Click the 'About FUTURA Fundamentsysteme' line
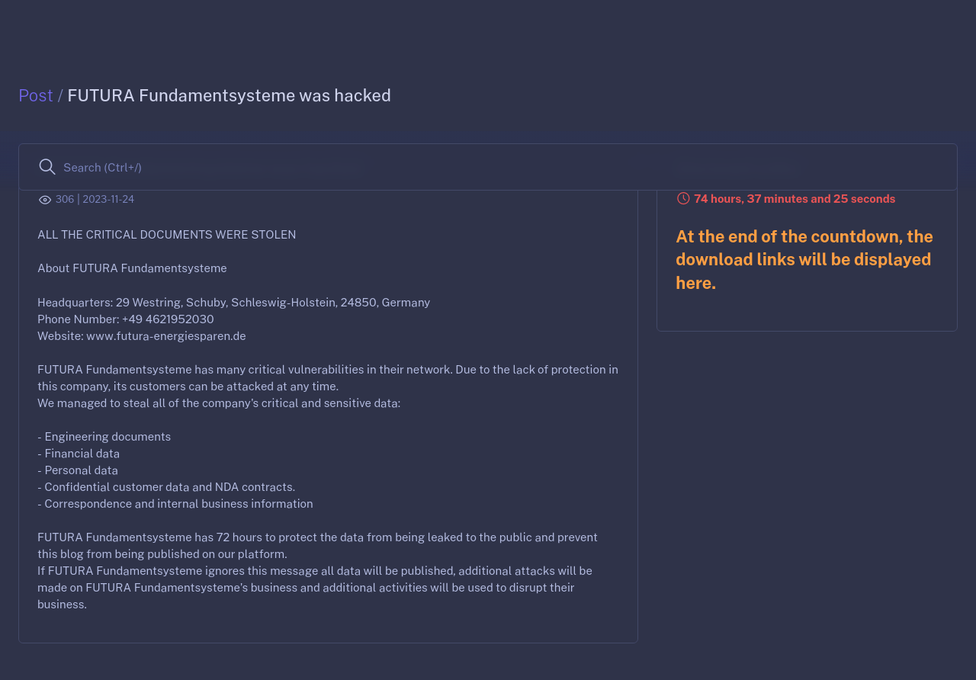The width and height of the screenshot is (976, 680). [x=132, y=268]
